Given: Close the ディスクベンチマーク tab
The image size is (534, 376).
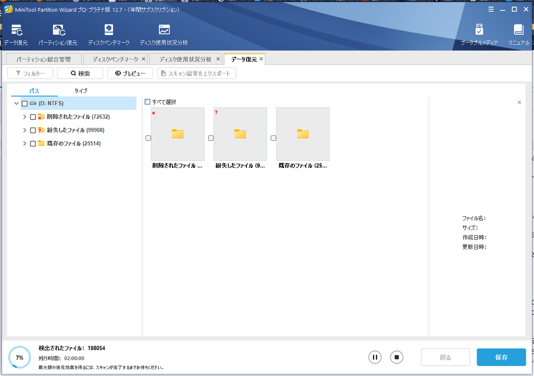Looking at the screenshot, I should [x=143, y=59].
